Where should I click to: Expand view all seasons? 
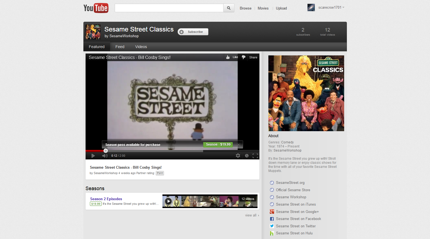click(x=252, y=215)
